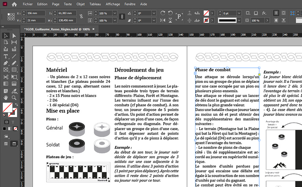The height and width of the screenshot is (187, 302).
Task: Select the Pen tool
Action: [5, 63]
